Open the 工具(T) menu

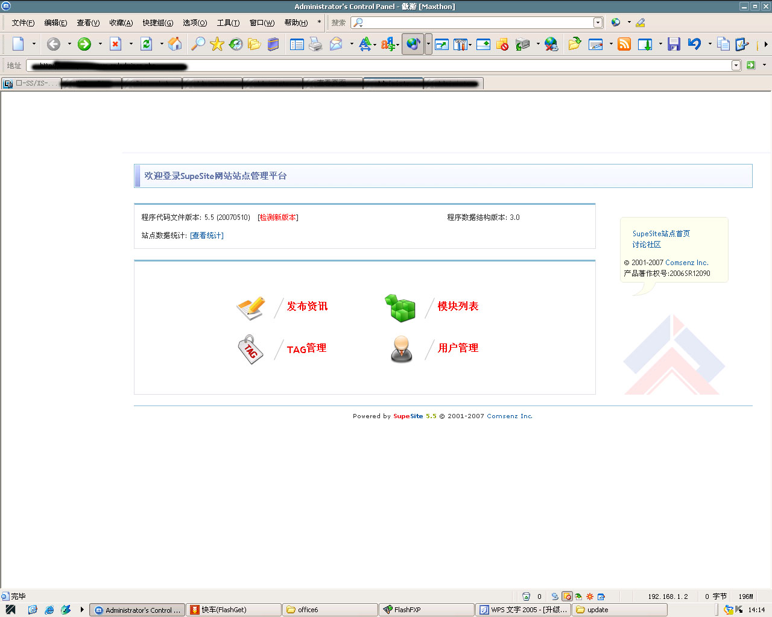pyautogui.click(x=228, y=23)
